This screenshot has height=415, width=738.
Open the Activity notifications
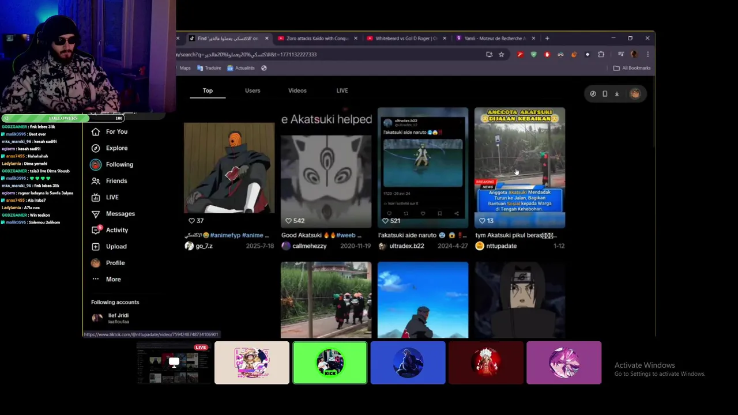pyautogui.click(x=110, y=230)
